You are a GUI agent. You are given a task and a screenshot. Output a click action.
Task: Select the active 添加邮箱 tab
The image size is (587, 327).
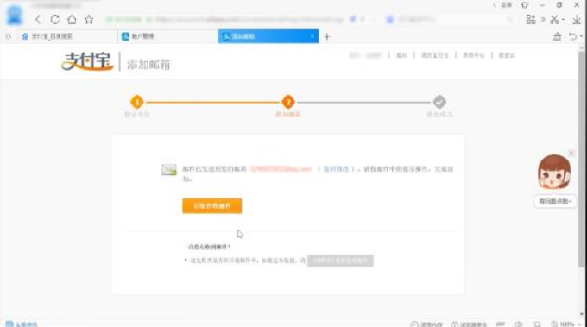268,36
